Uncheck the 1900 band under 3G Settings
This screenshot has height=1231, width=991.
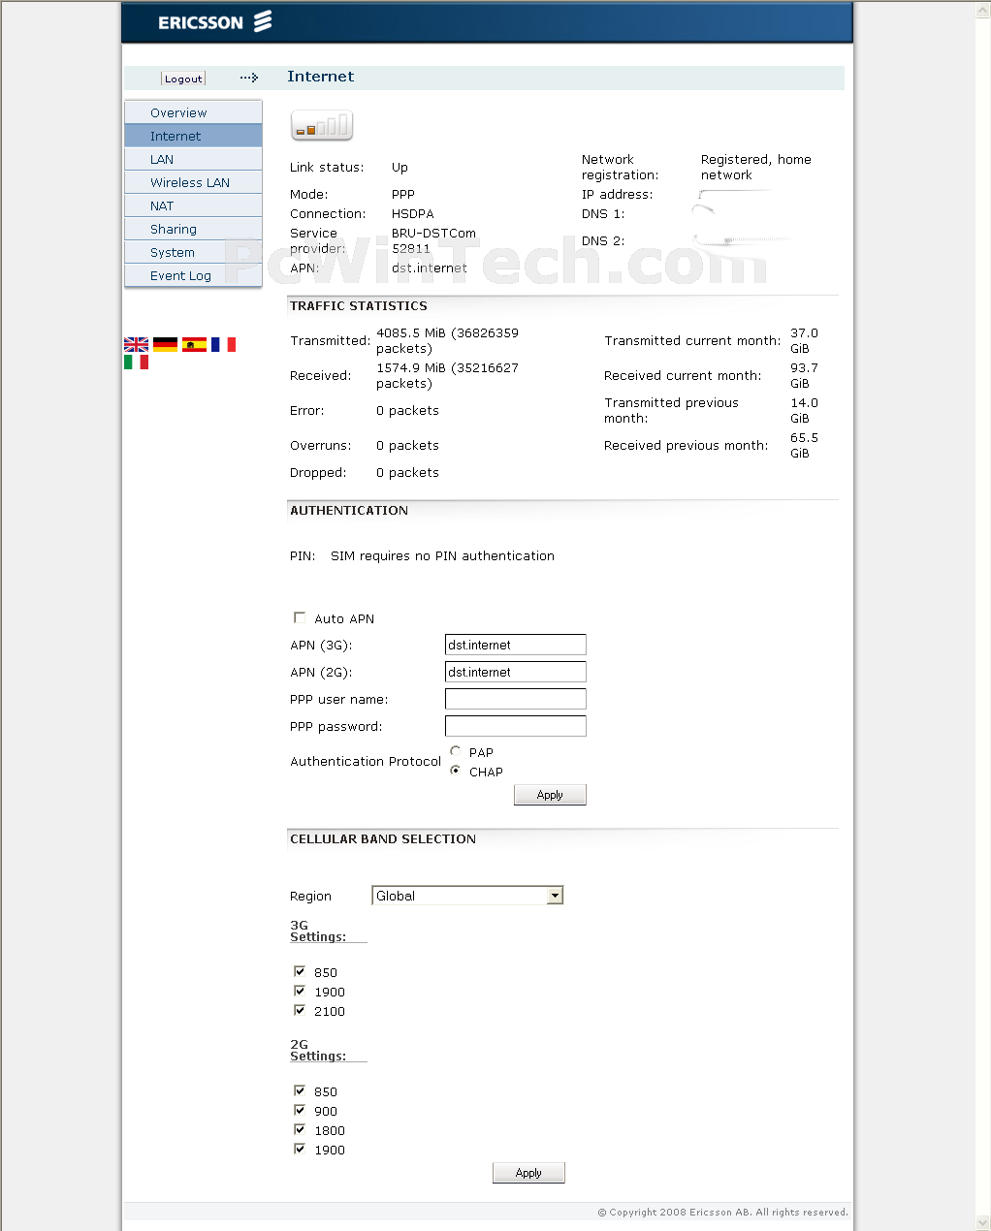point(300,991)
